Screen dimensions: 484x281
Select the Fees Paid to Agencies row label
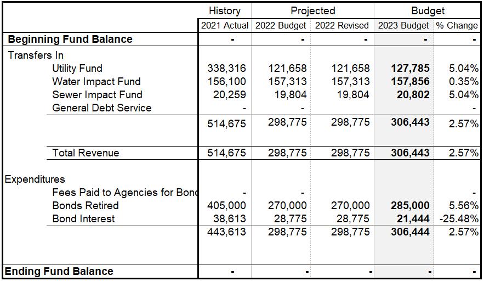(x=125, y=193)
